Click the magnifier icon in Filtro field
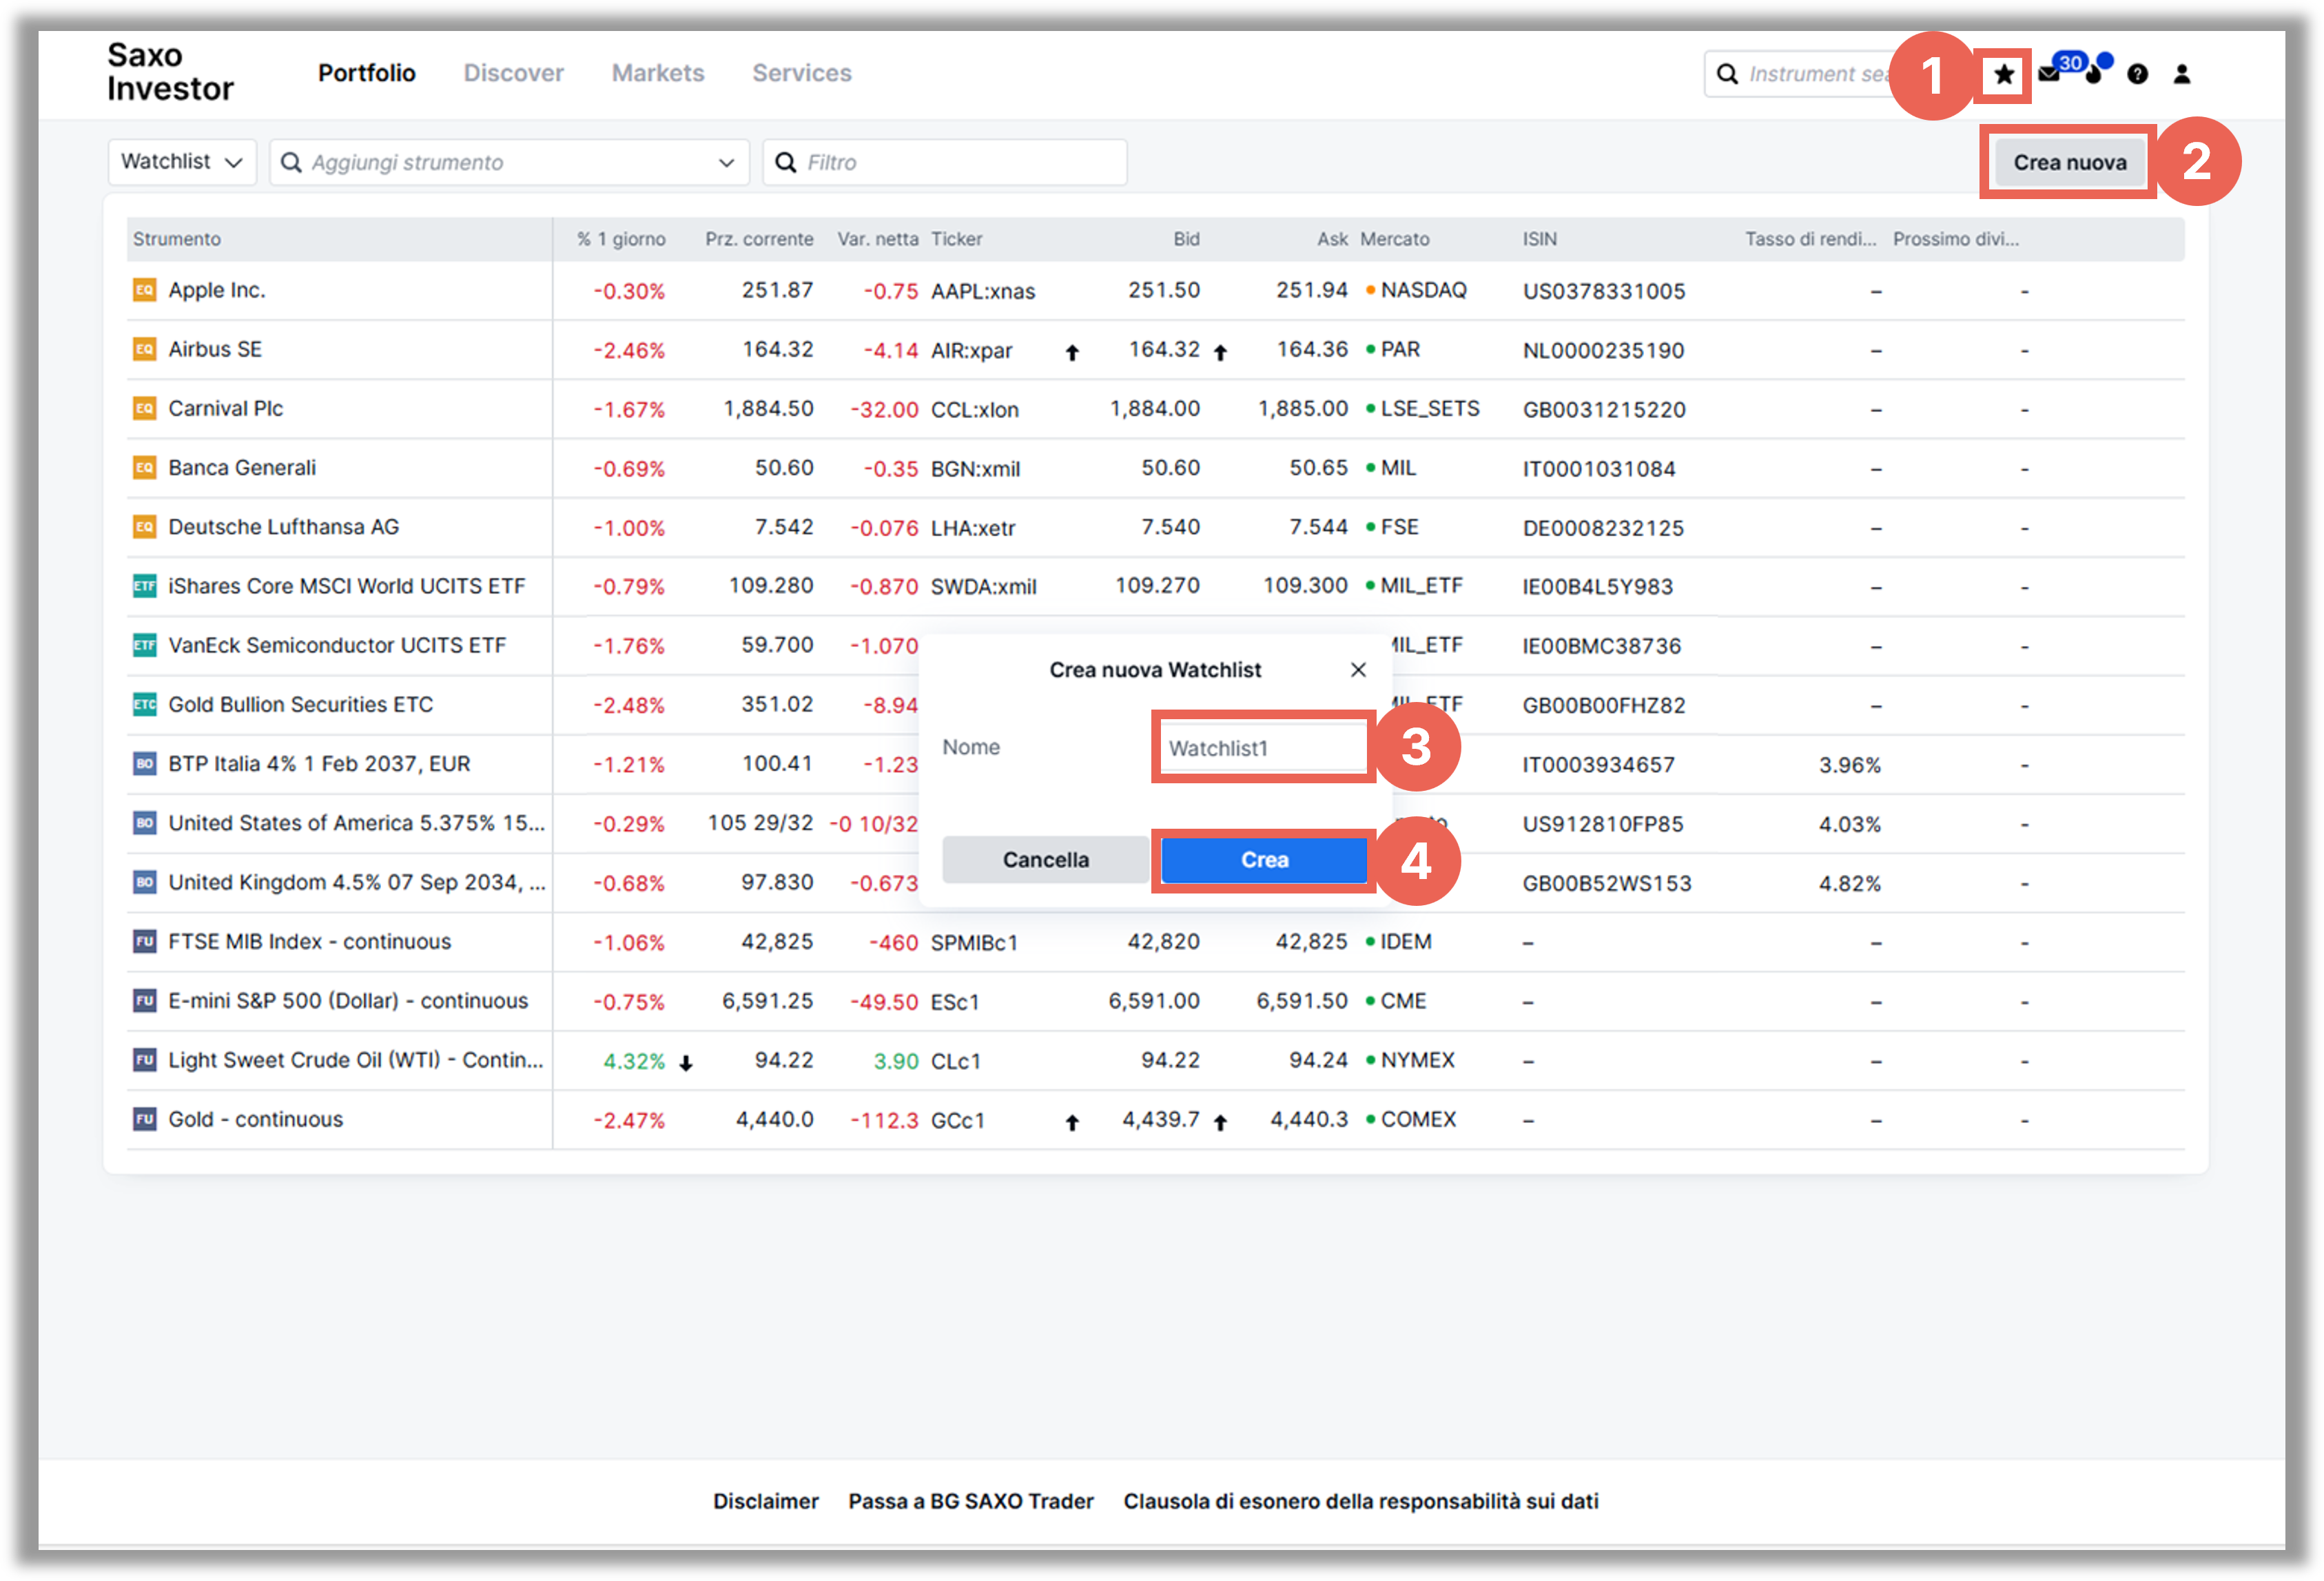The image size is (2324, 1581). (786, 162)
